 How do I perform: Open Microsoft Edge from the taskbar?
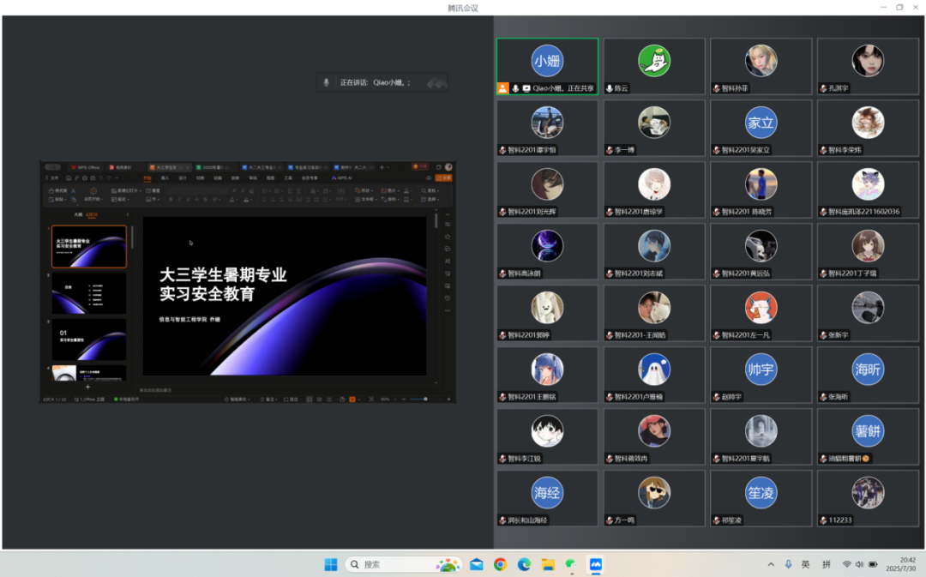[524, 565]
